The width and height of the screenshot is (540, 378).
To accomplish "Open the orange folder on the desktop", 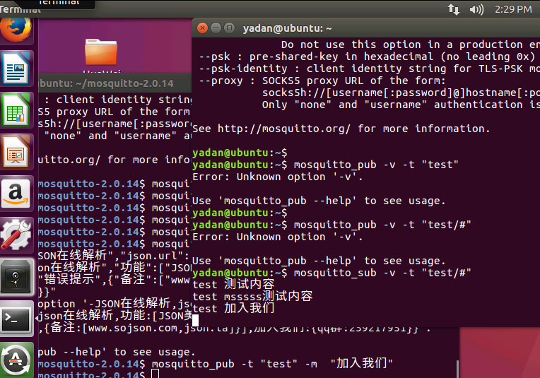I will [101, 52].
